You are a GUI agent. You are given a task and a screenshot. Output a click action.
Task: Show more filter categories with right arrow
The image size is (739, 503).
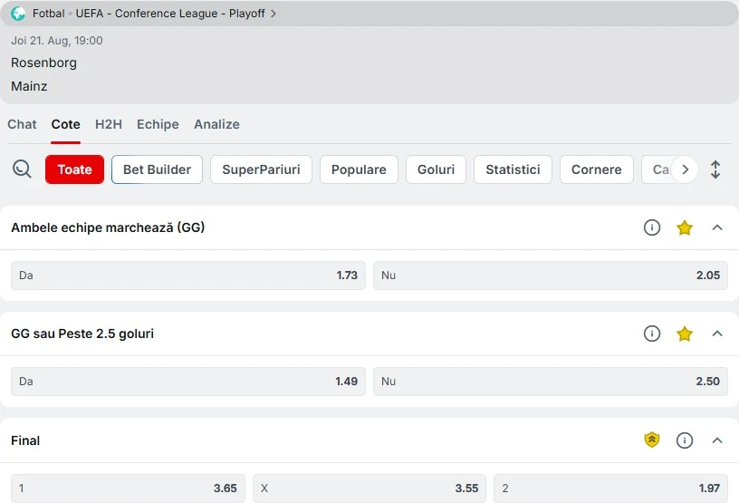[x=686, y=169]
